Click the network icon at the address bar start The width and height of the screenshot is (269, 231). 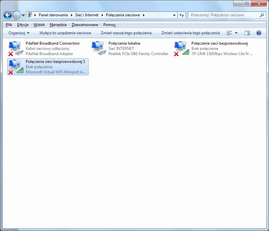pyautogui.click(x=29, y=15)
